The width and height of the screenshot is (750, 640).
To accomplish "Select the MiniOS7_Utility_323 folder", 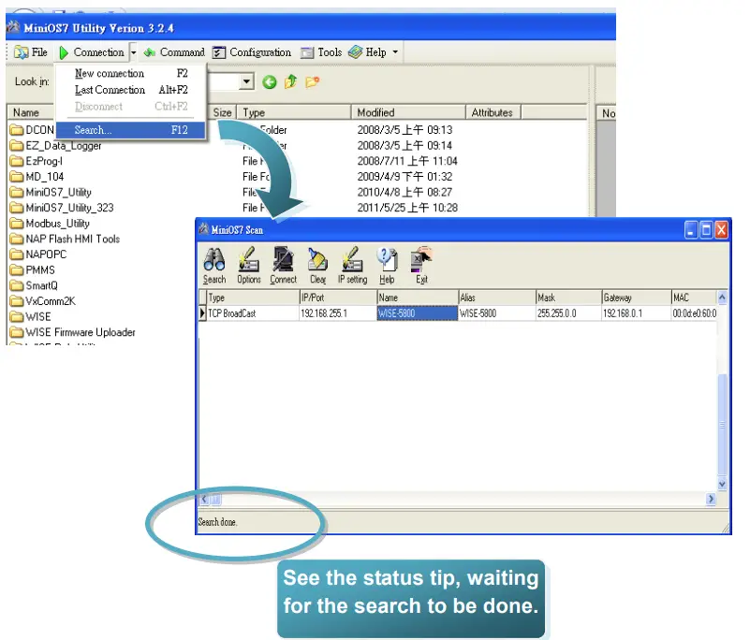I will (62, 208).
